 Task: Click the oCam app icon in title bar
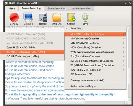[6, 3]
